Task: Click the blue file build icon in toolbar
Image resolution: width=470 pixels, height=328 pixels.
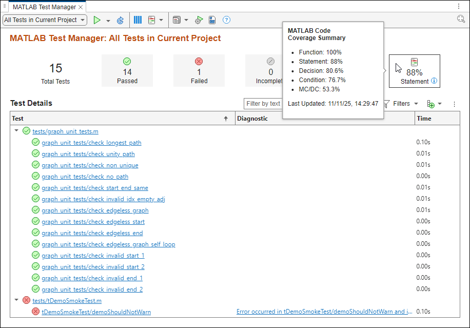Action: 212,20
